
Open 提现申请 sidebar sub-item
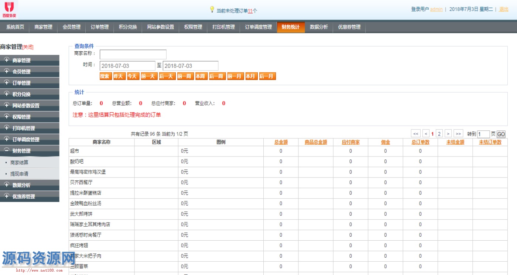(19, 174)
